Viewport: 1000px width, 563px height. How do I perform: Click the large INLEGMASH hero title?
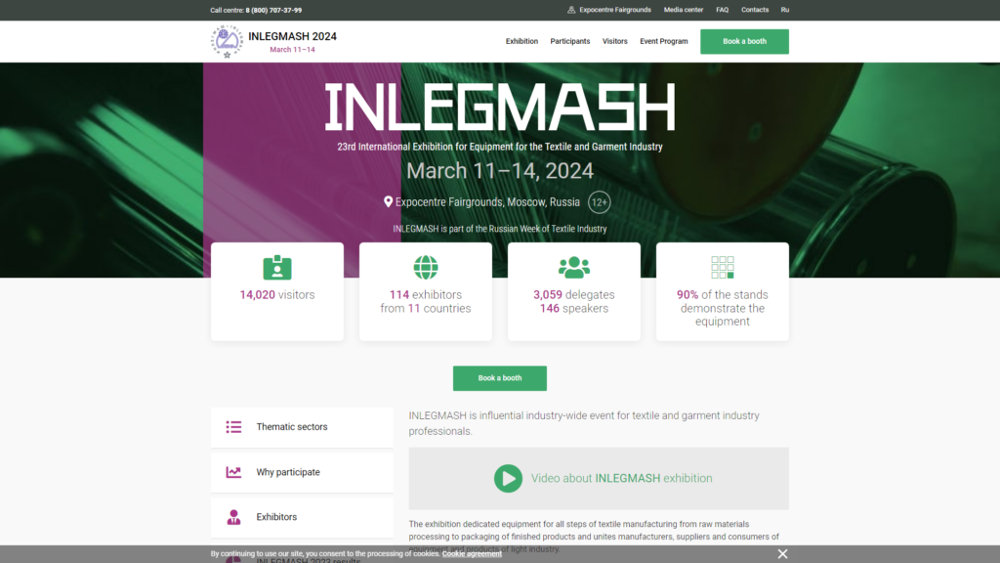click(500, 108)
